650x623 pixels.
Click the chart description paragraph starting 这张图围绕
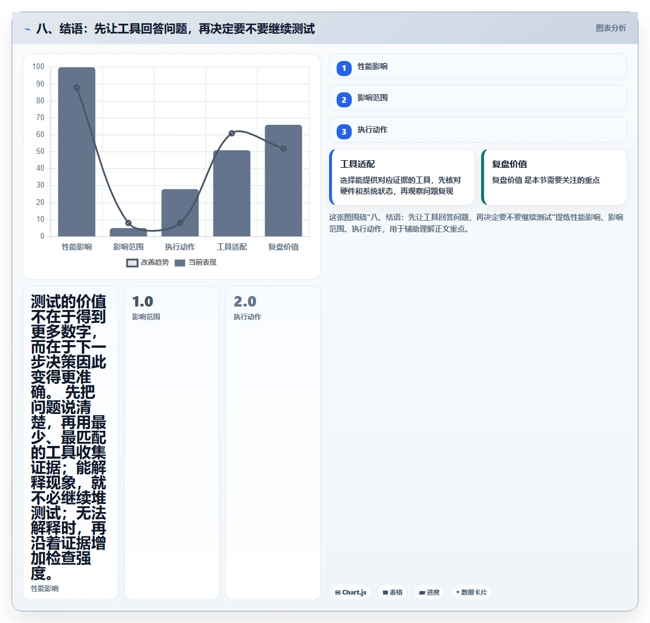tap(476, 223)
